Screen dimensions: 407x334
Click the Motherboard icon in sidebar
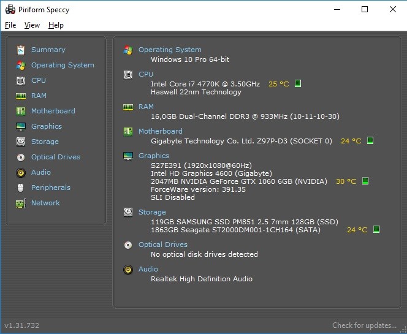(21, 111)
